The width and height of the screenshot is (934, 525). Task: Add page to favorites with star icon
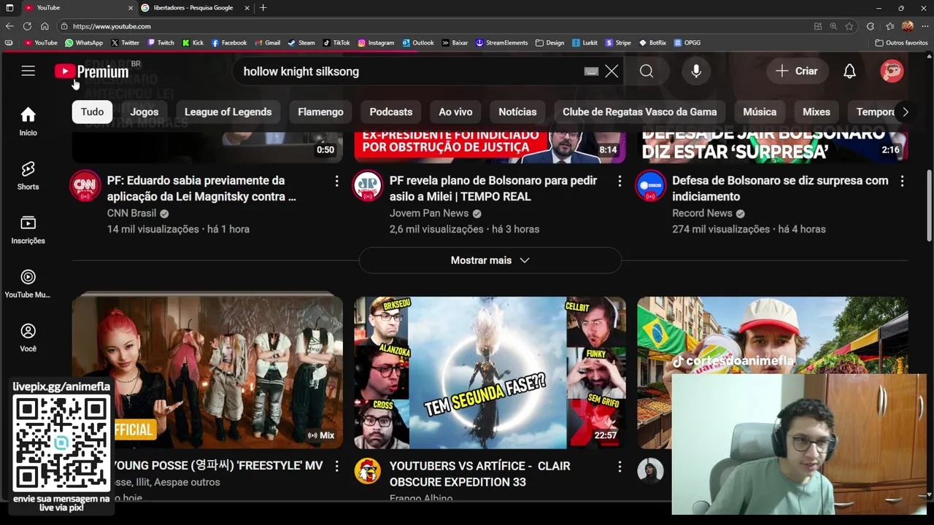point(849,26)
